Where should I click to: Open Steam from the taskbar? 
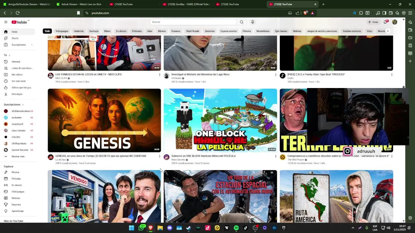[x=188, y=228]
